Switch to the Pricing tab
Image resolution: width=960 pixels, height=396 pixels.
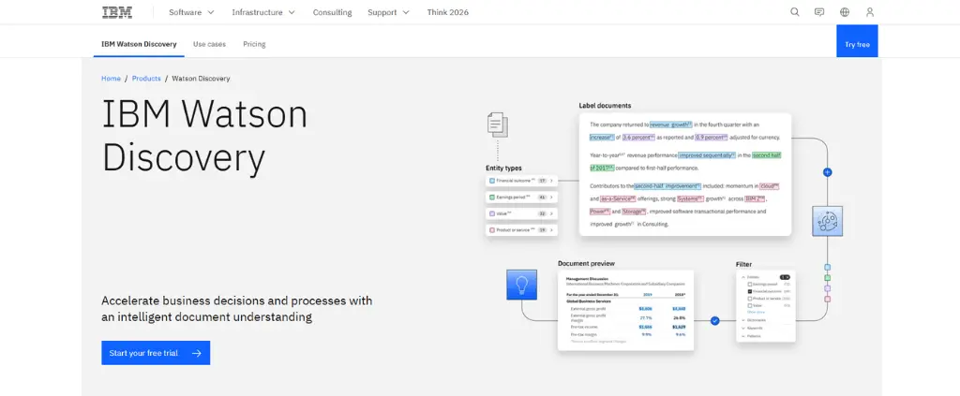(254, 44)
